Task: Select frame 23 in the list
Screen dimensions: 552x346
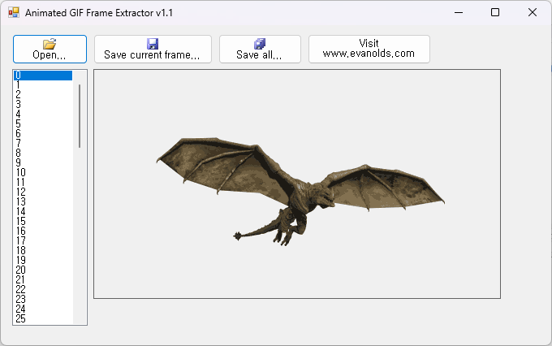Action: point(43,300)
